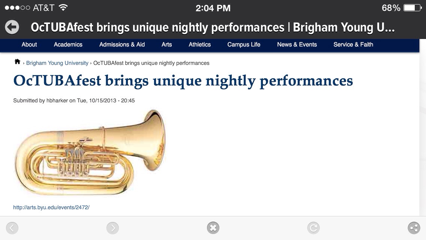
Task: Stop loading with the X button
Action: 213,228
